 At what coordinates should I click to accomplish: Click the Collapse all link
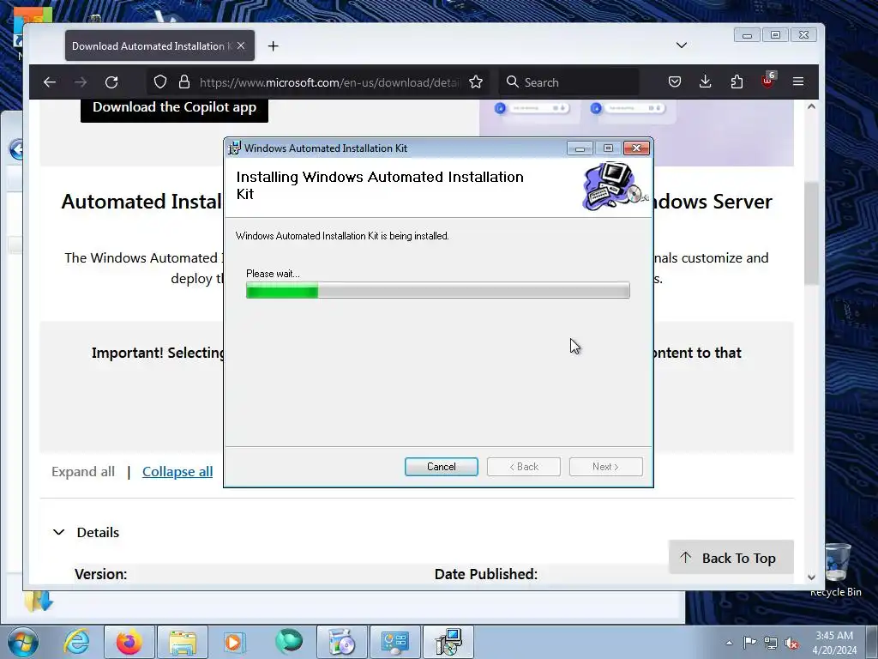coord(177,472)
